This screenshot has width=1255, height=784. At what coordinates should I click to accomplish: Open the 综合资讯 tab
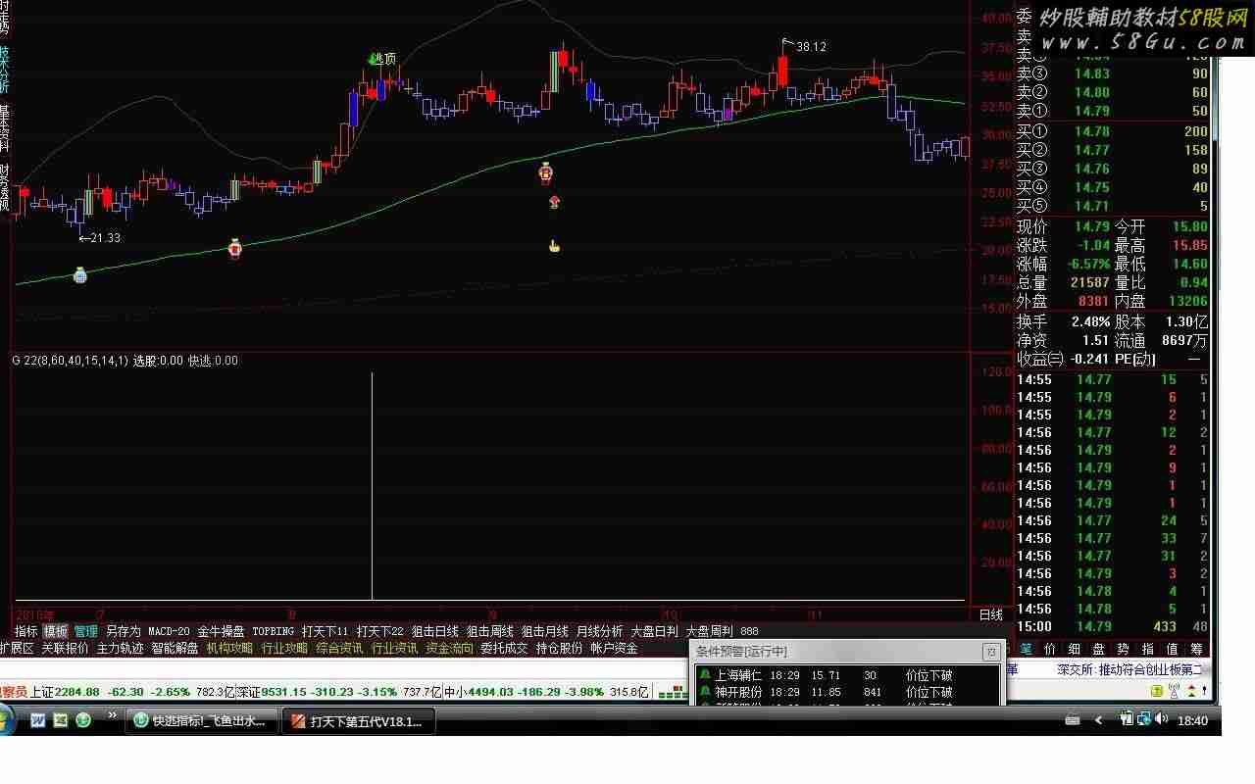coord(339,648)
